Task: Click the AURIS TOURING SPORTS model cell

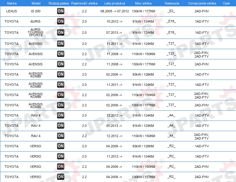Action: pyautogui.click(x=36, y=32)
